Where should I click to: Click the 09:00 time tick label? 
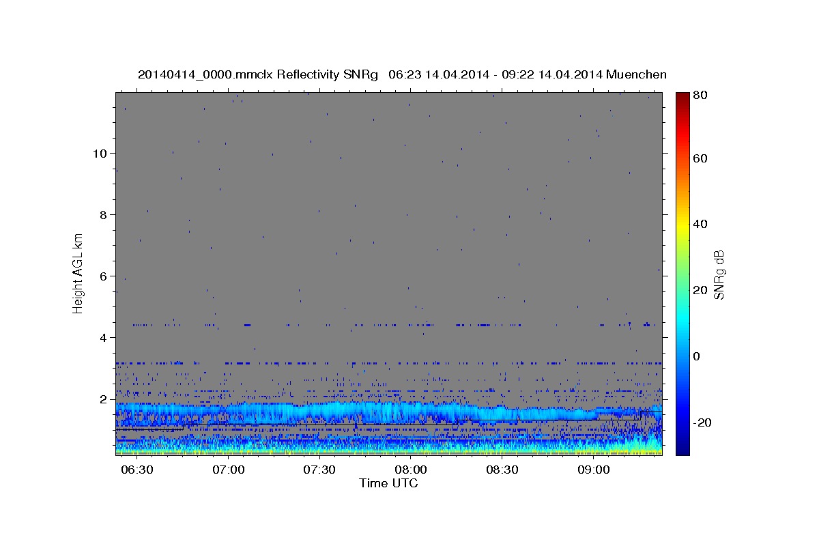tap(594, 470)
